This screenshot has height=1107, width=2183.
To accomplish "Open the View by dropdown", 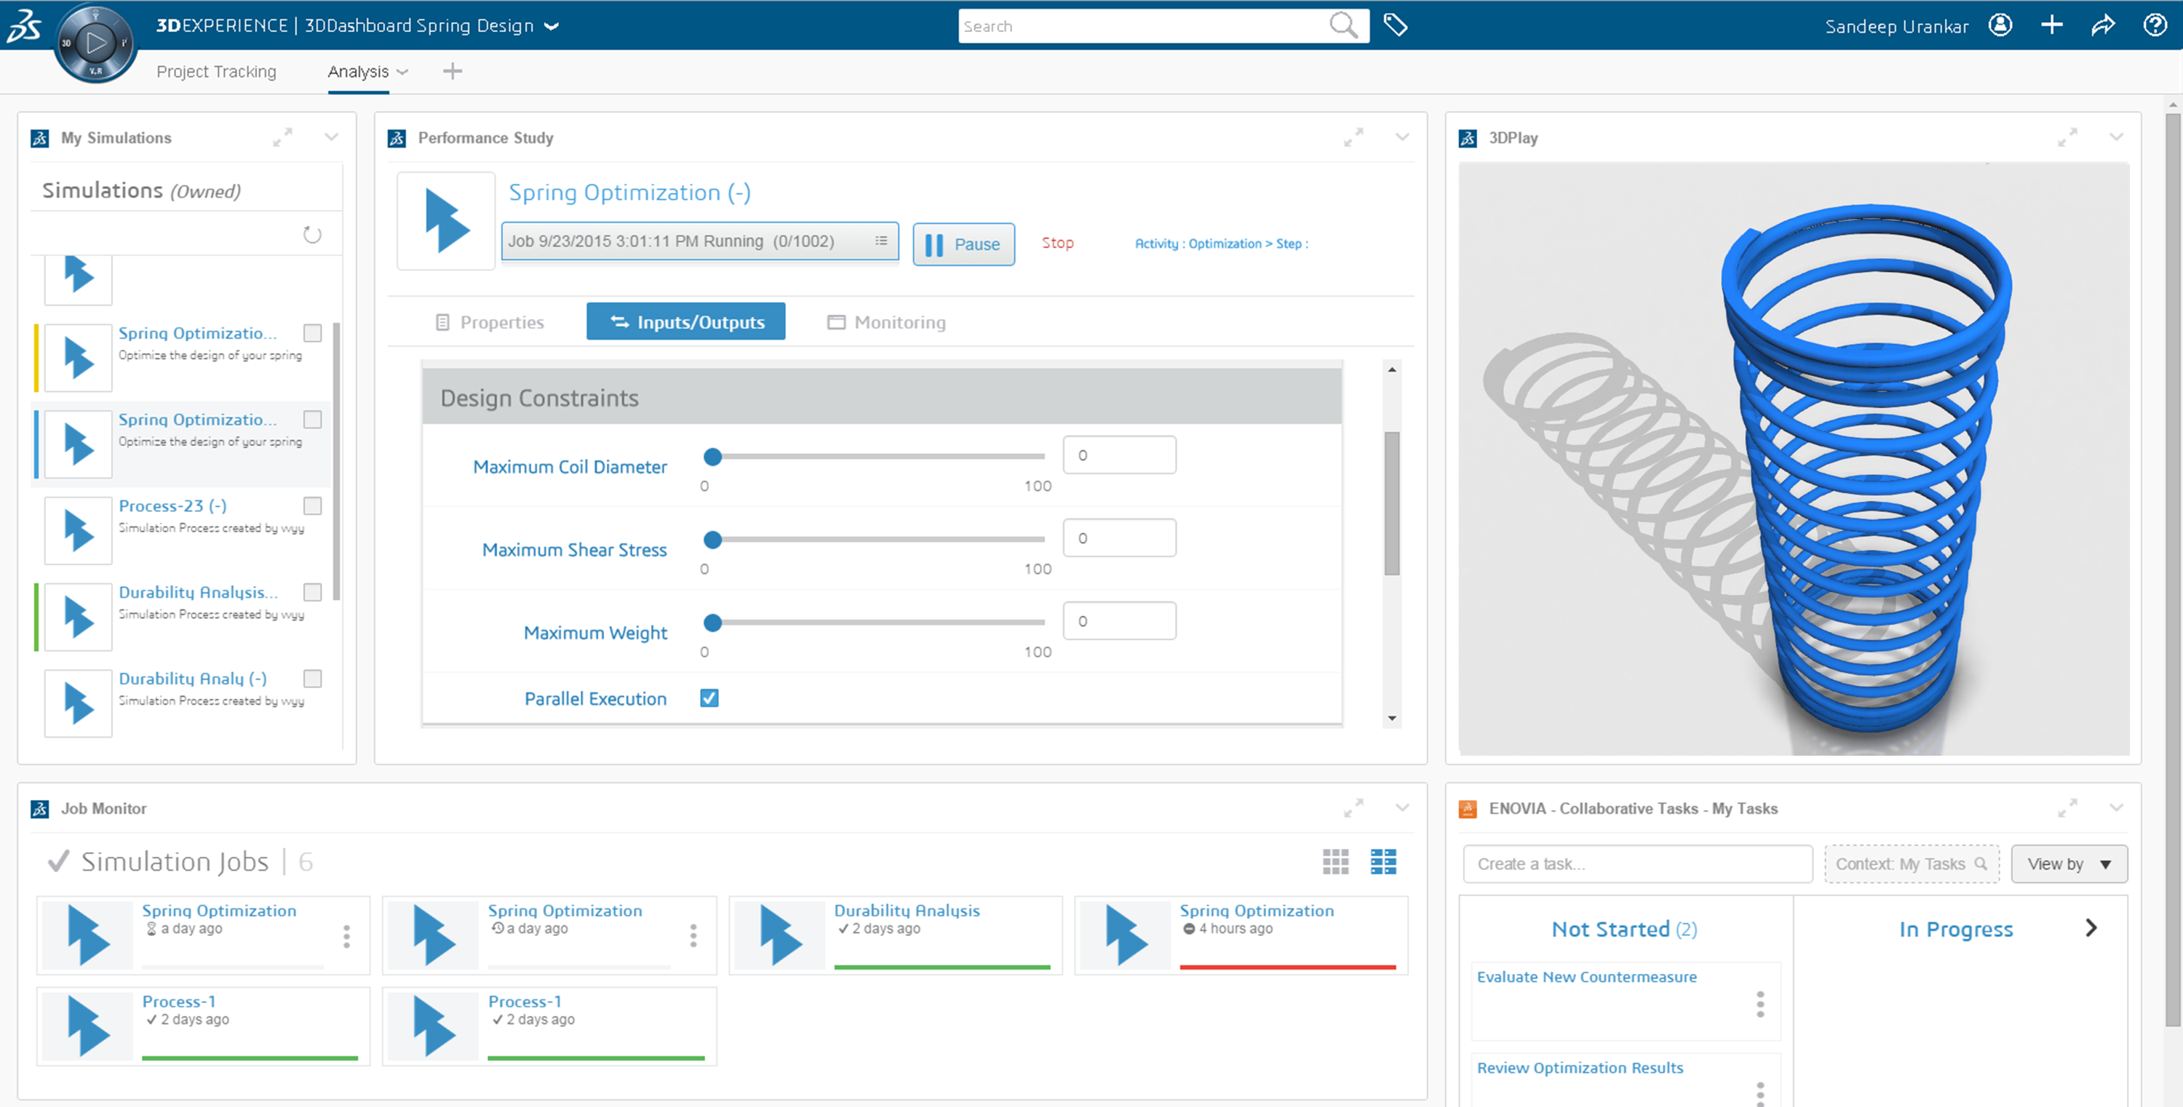I will (x=2069, y=864).
